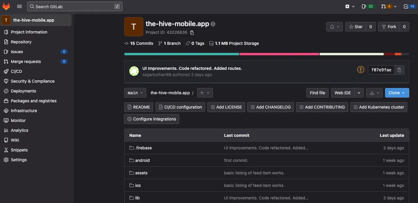Open Snippets in the sidebar

click(x=19, y=150)
